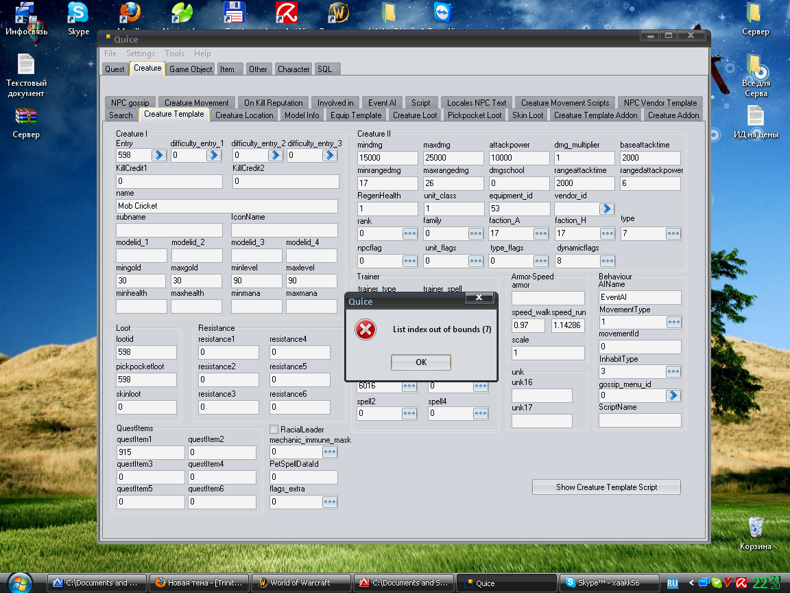The width and height of the screenshot is (790, 593).
Task: Open the Equip Template tab
Action: click(x=356, y=115)
